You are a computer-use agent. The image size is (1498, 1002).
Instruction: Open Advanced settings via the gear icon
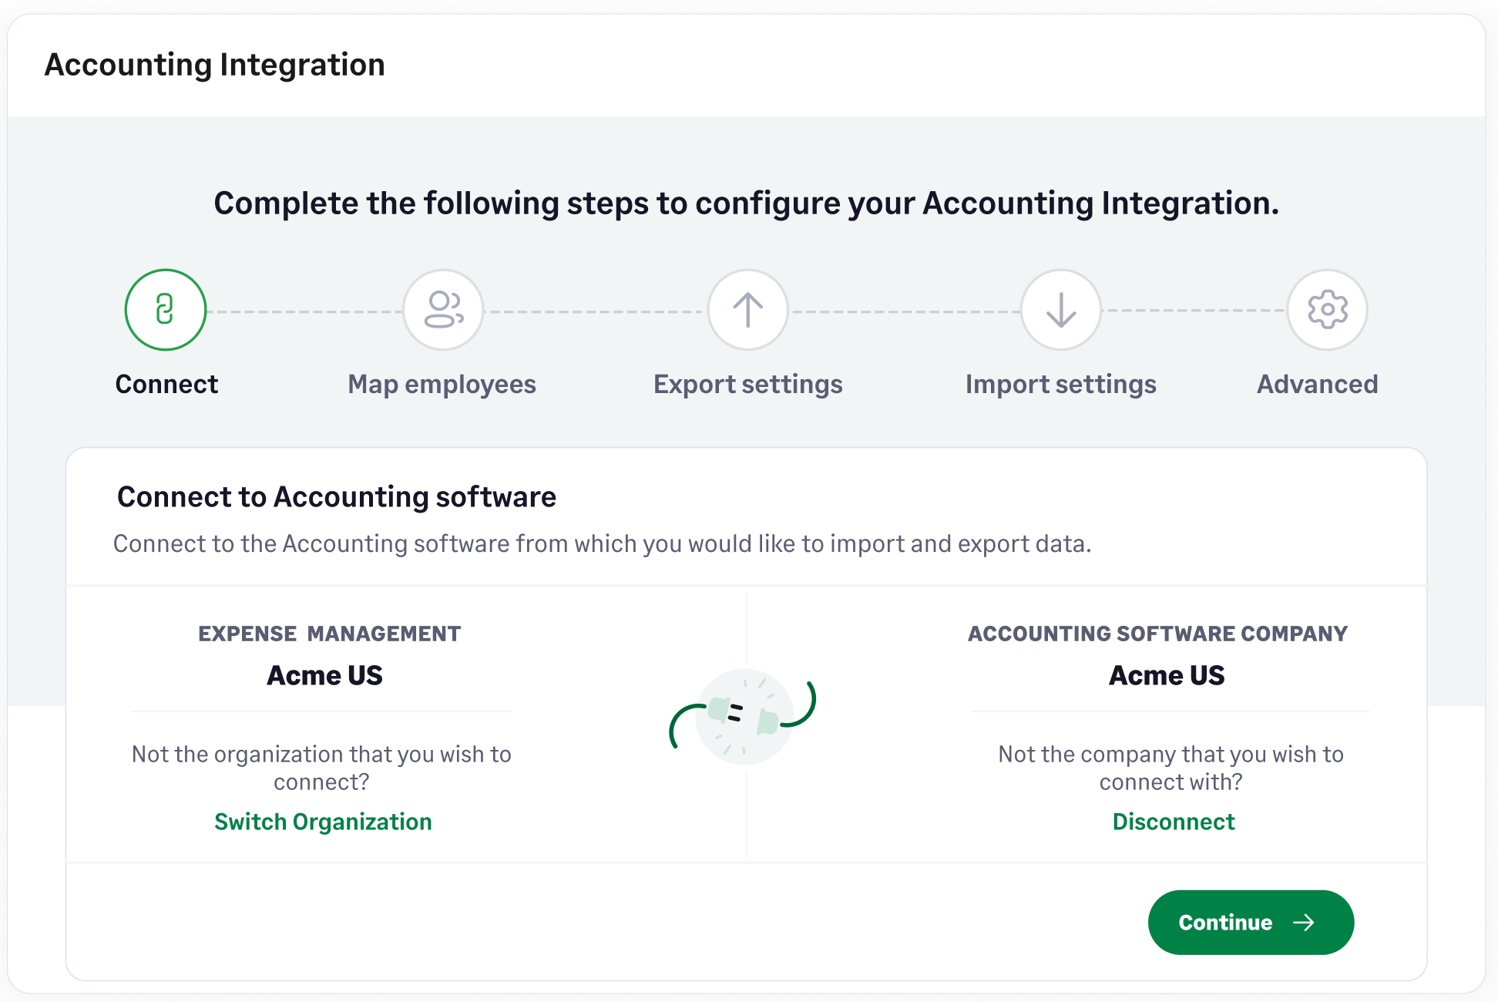[1327, 309]
